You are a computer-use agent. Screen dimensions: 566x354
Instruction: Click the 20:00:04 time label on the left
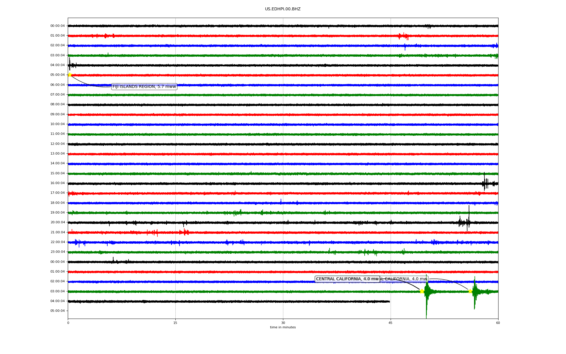coord(57,222)
